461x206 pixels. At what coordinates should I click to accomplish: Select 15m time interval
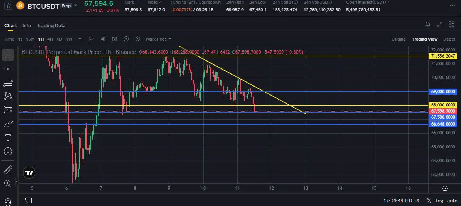point(30,39)
